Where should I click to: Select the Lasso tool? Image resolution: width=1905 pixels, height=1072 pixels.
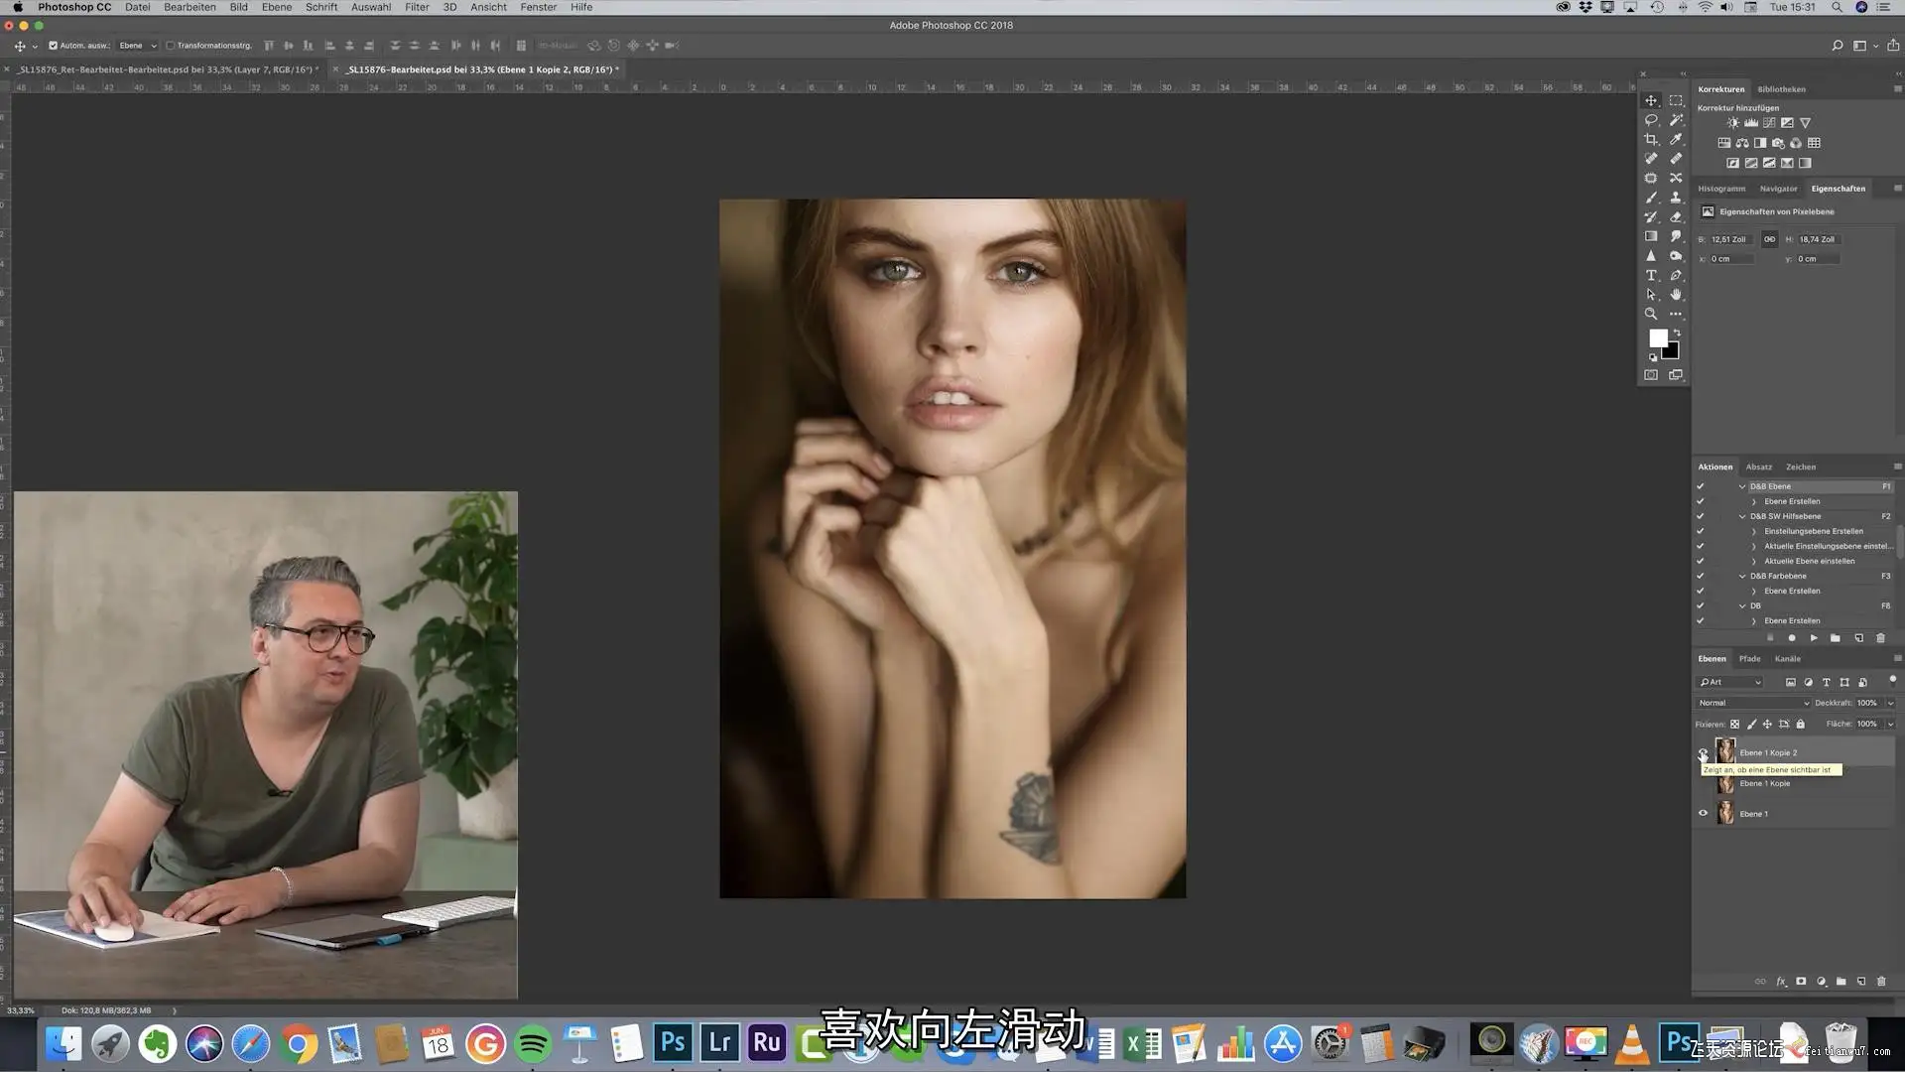(x=1651, y=120)
